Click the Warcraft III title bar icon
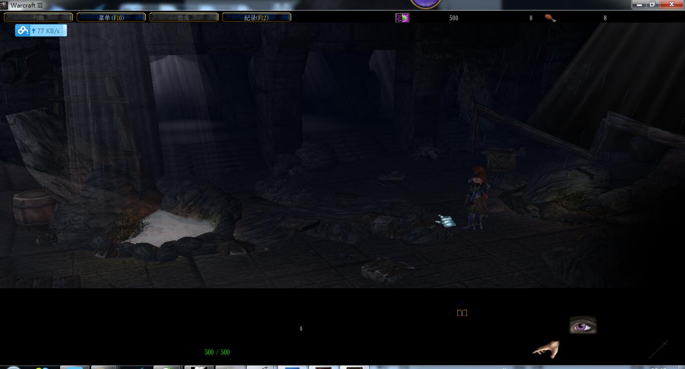 [x=4, y=5]
